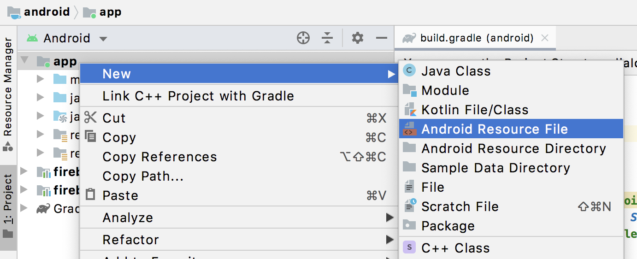Viewport: 637px width, 259px height.
Task: Choose Java Class from New submenu
Action: point(456,71)
